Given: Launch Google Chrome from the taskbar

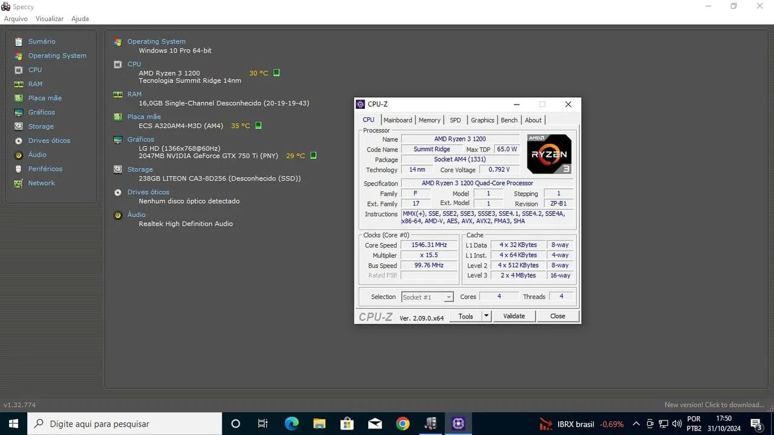Looking at the screenshot, I should 403,424.
